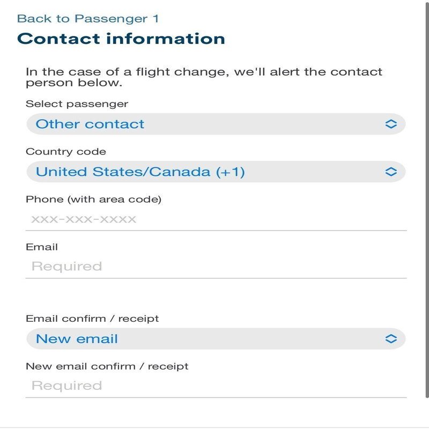Focus the phone number field with xxx-xxx-xxxx placeholder
The image size is (429, 429).
[214, 219]
